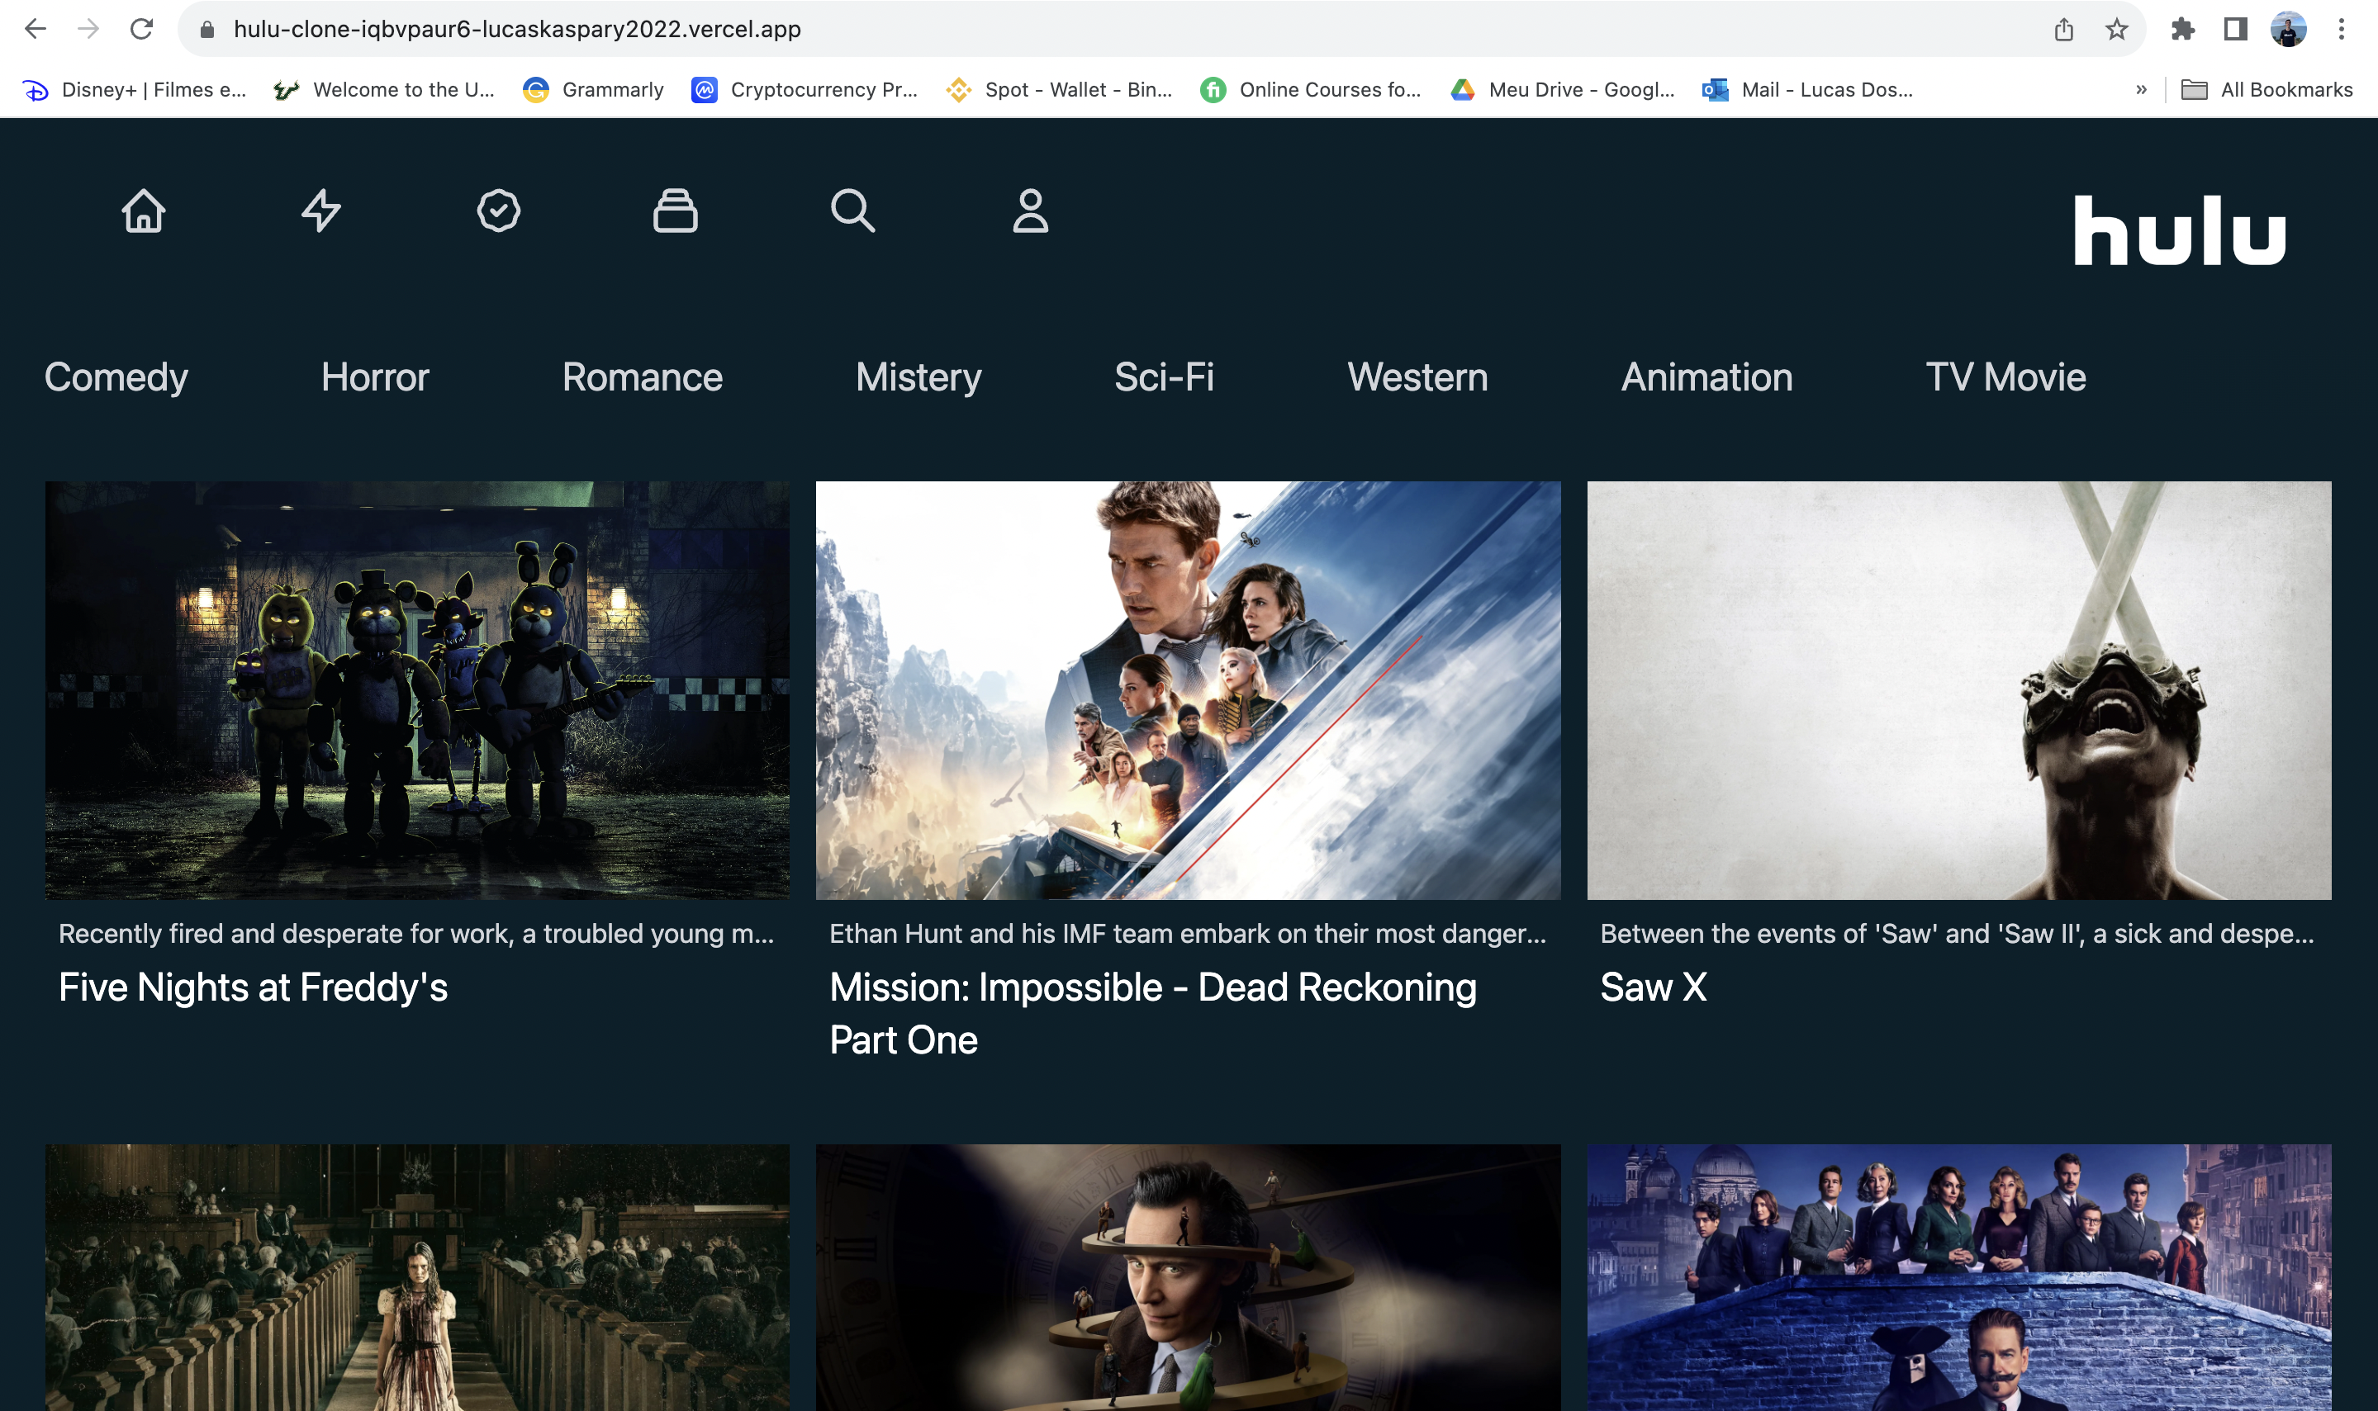Viewport: 2378px width, 1411px height.
Task: Open the Chrome three-dot menu
Action: pyautogui.click(x=2341, y=30)
